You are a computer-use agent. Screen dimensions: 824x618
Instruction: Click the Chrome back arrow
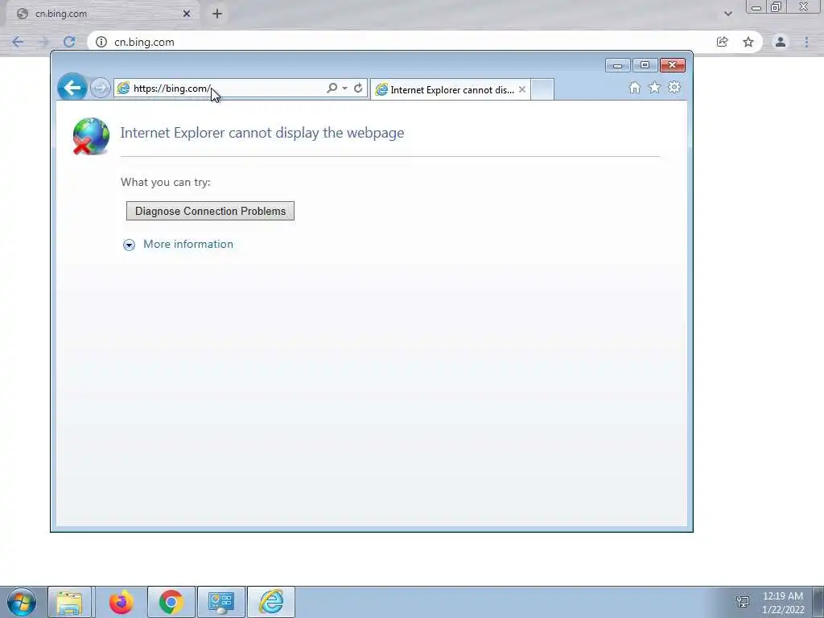point(18,42)
